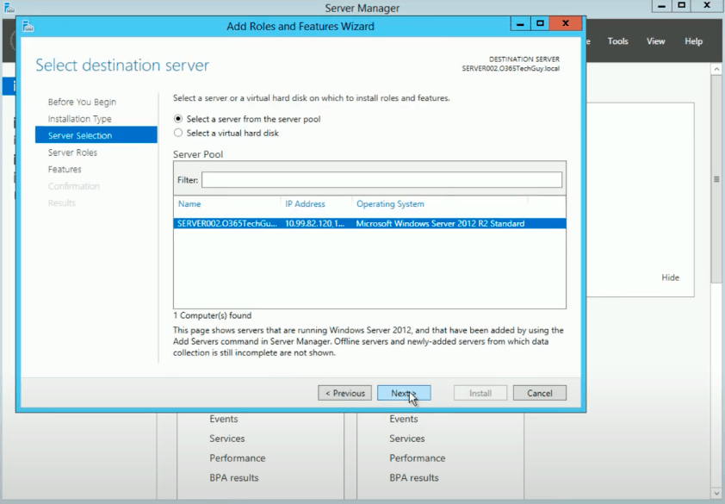
Task: Click the Next button in wizard
Action: (404, 393)
